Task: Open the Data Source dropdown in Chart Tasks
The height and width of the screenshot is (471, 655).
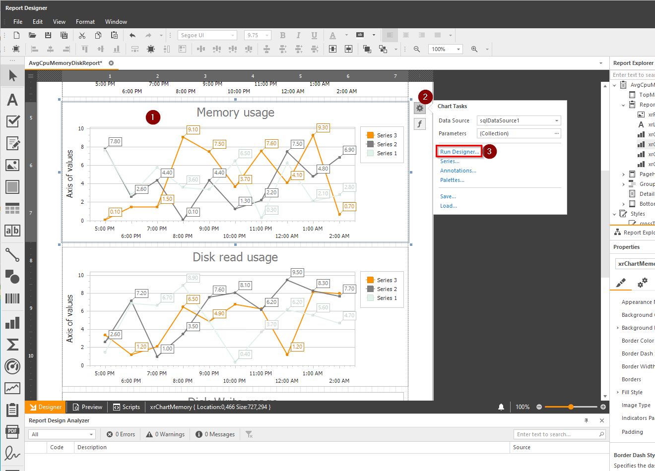Action: click(x=557, y=120)
